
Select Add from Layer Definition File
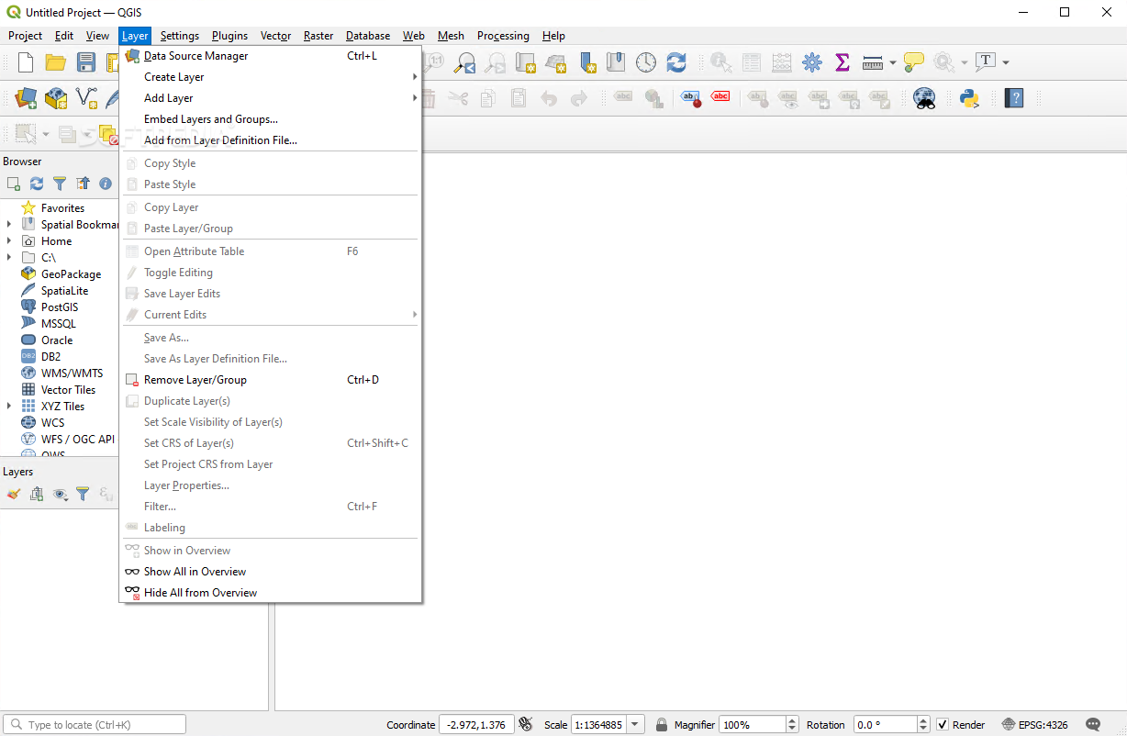pyautogui.click(x=270, y=140)
